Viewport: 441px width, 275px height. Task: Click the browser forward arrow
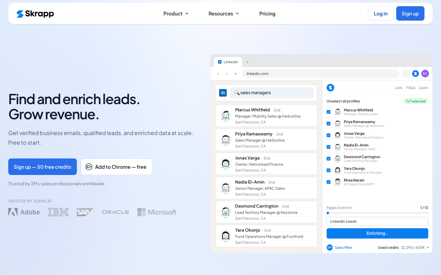(x=227, y=74)
